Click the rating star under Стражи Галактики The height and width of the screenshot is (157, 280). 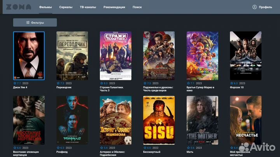[x=101, y=83]
